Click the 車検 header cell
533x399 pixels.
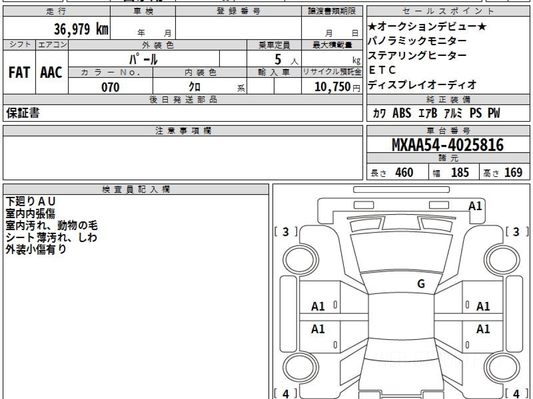click(x=143, y=12)
